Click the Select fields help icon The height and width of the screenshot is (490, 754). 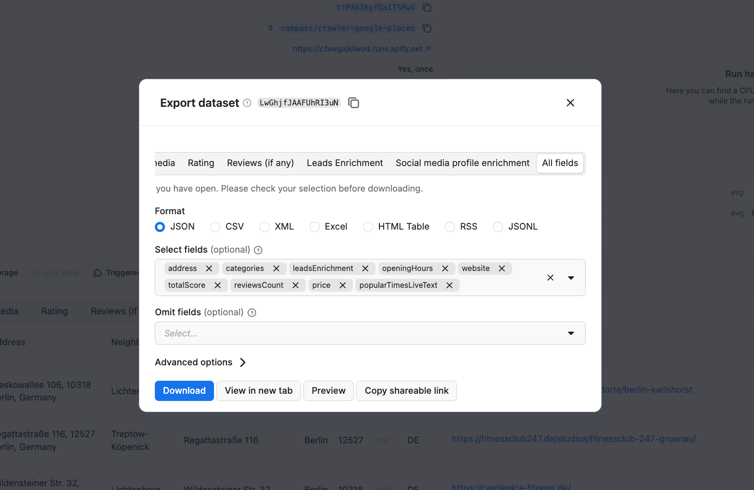[258, 250]
